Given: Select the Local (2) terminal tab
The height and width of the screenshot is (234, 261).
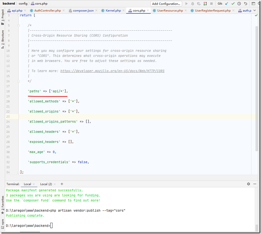Looking at the screenshot, I should (x=46, y=184).
